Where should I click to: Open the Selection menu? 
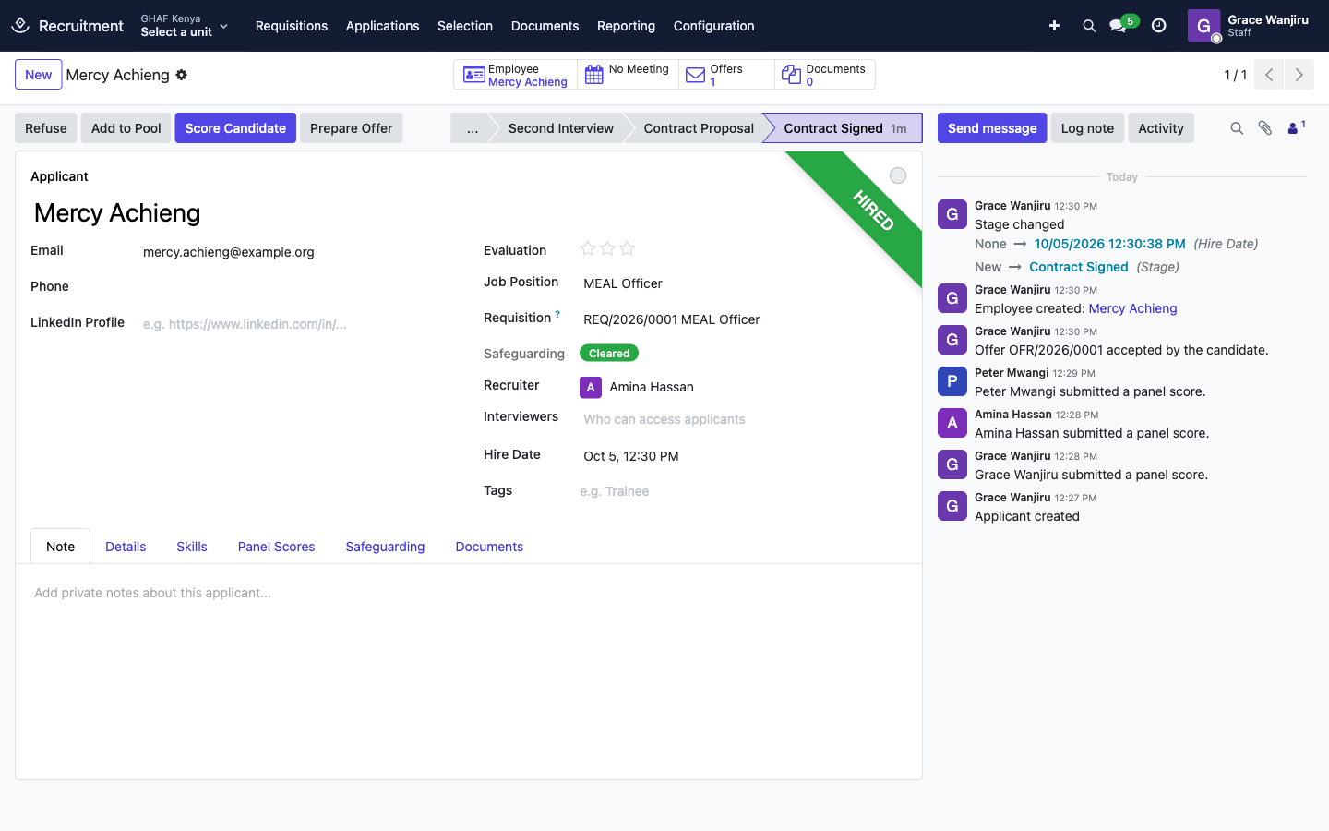[x=465, y=26]
